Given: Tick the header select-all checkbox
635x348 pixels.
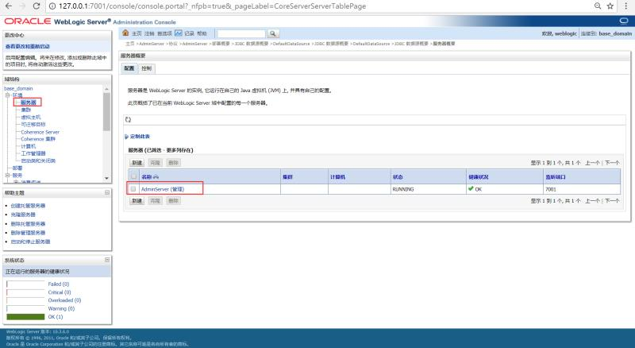Looking at the screenshot, I should pos(133,176).
